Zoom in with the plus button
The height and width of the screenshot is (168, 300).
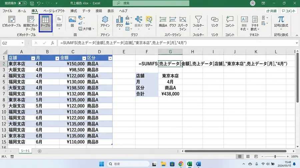tap(288, 157)
